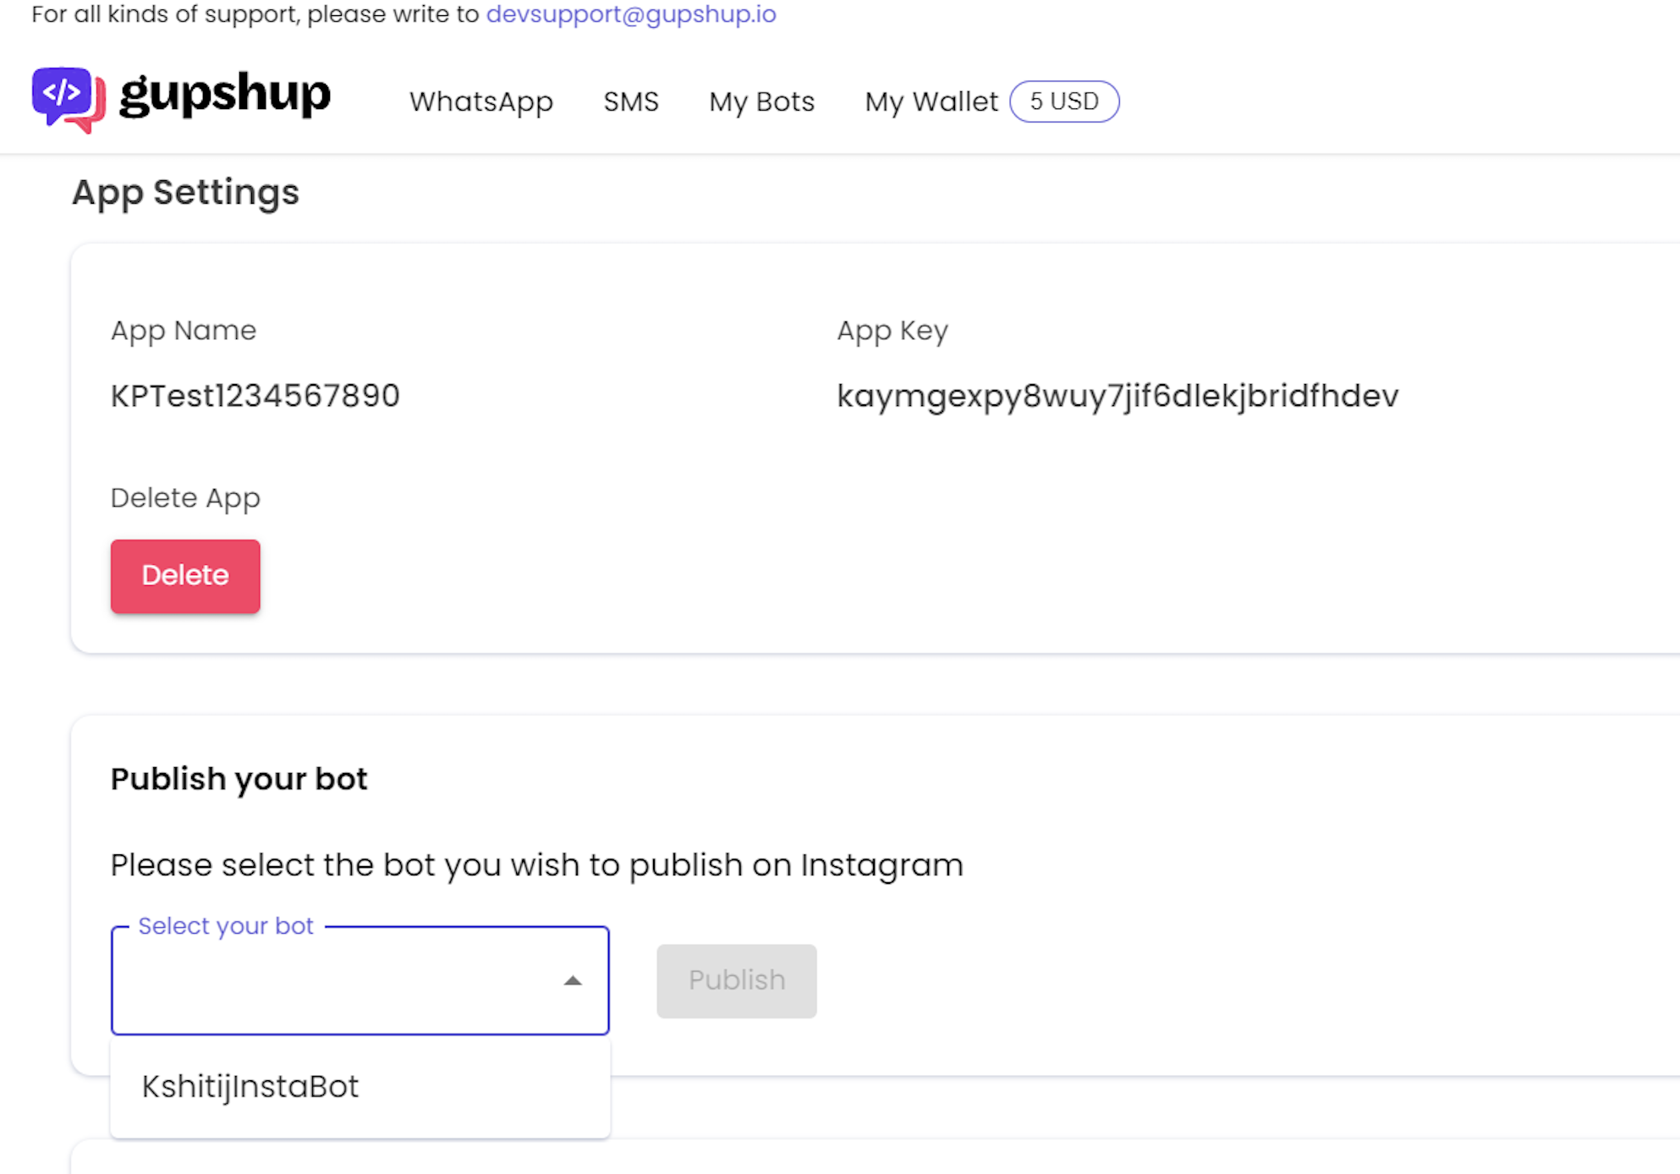
Task: Click the gupshup chat-bubble logo icon
Action: (x=69, y=99)
